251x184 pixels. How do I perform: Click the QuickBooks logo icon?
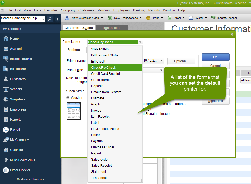2,2
